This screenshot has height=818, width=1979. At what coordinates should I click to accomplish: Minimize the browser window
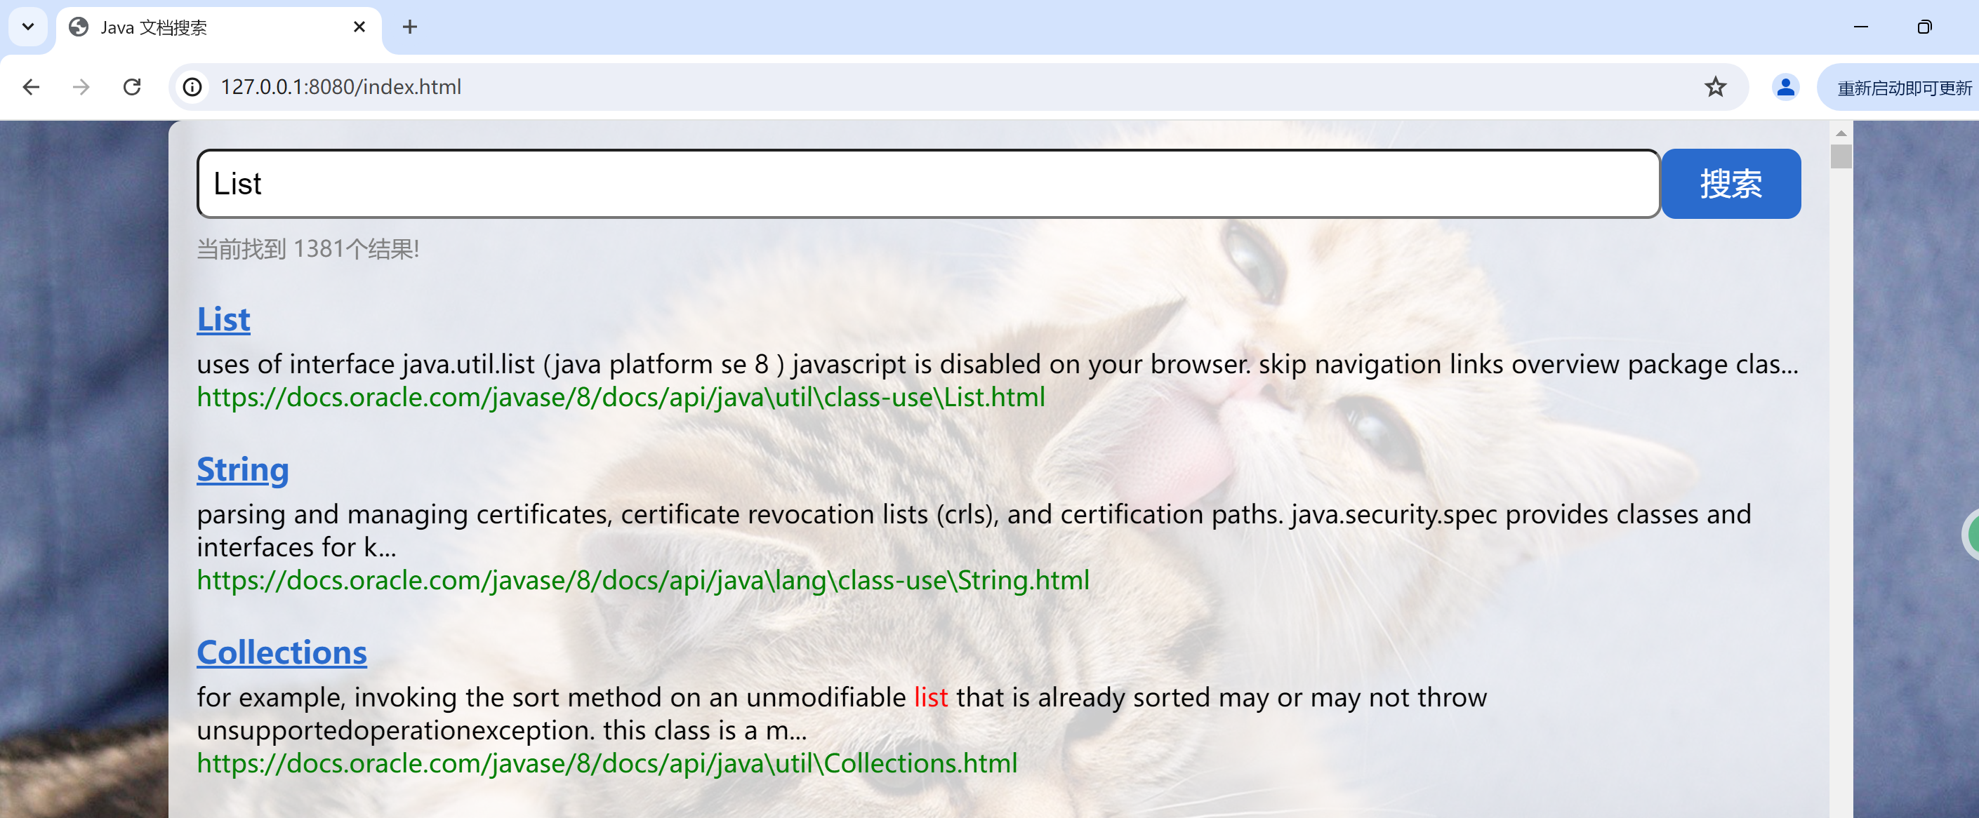1860,27
